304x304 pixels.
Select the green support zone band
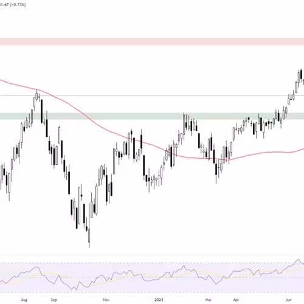point(152,116)
